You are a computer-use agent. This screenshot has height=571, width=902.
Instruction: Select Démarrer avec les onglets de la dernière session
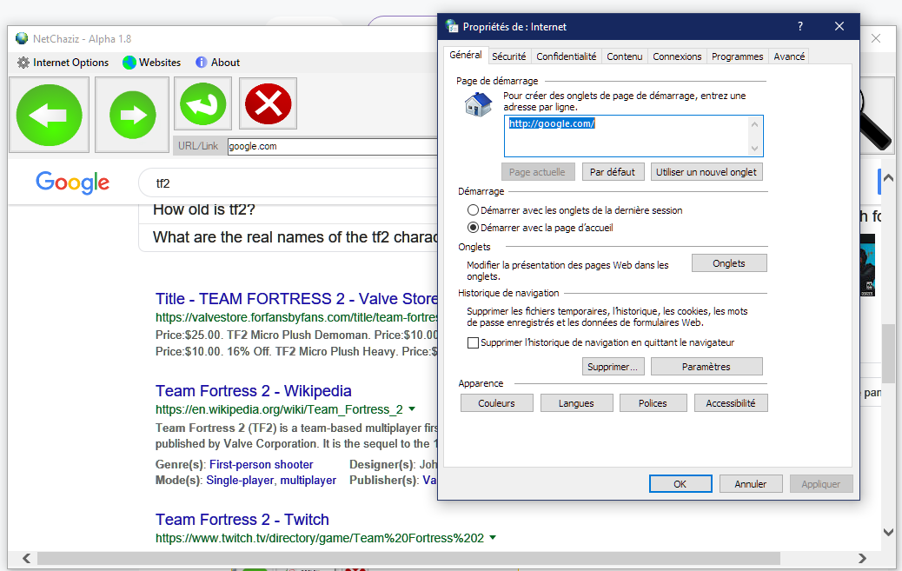[x=575, y=210]
